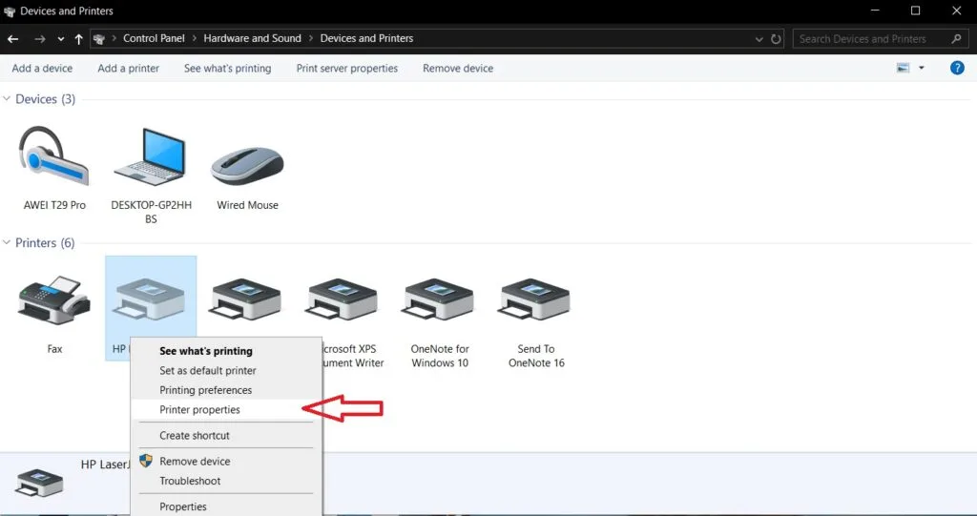This screenshot has width=977, height=516.
Task: Click Print server properties
Action: [346, 69]
